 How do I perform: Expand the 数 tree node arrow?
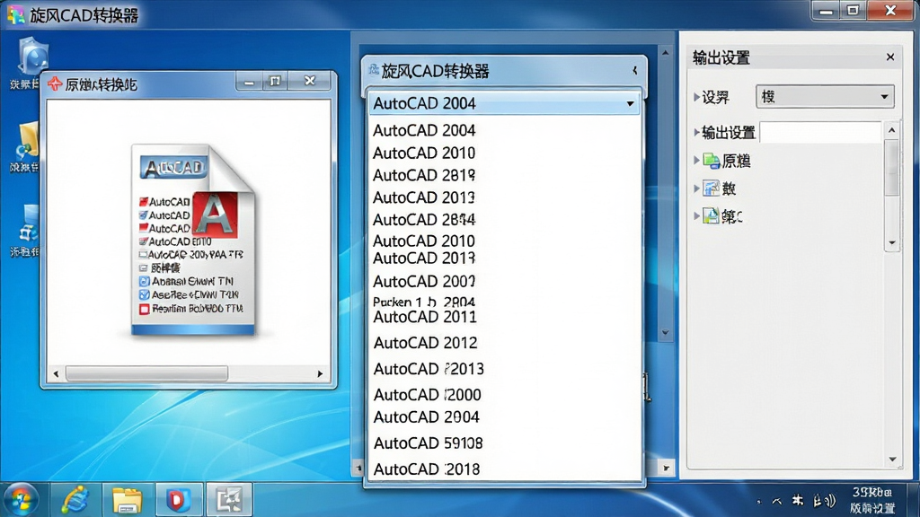tap(696, 188)
